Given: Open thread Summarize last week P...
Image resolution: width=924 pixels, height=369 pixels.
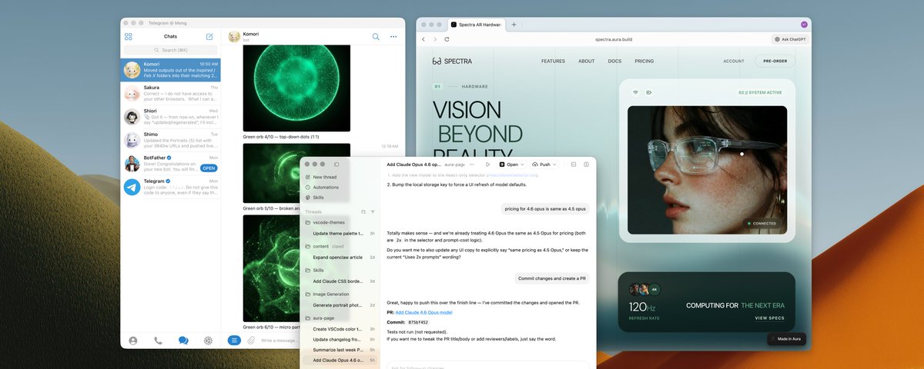Looking at the screenshot, I should 340,350.
